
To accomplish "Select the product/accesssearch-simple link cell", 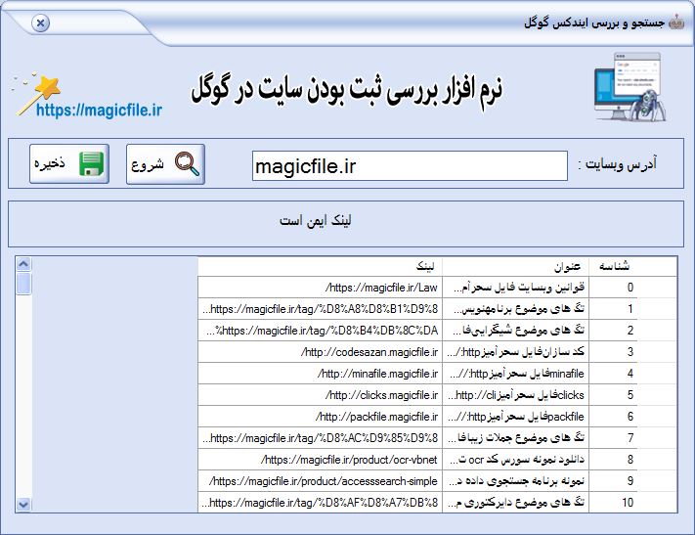I will coord(320,481).
